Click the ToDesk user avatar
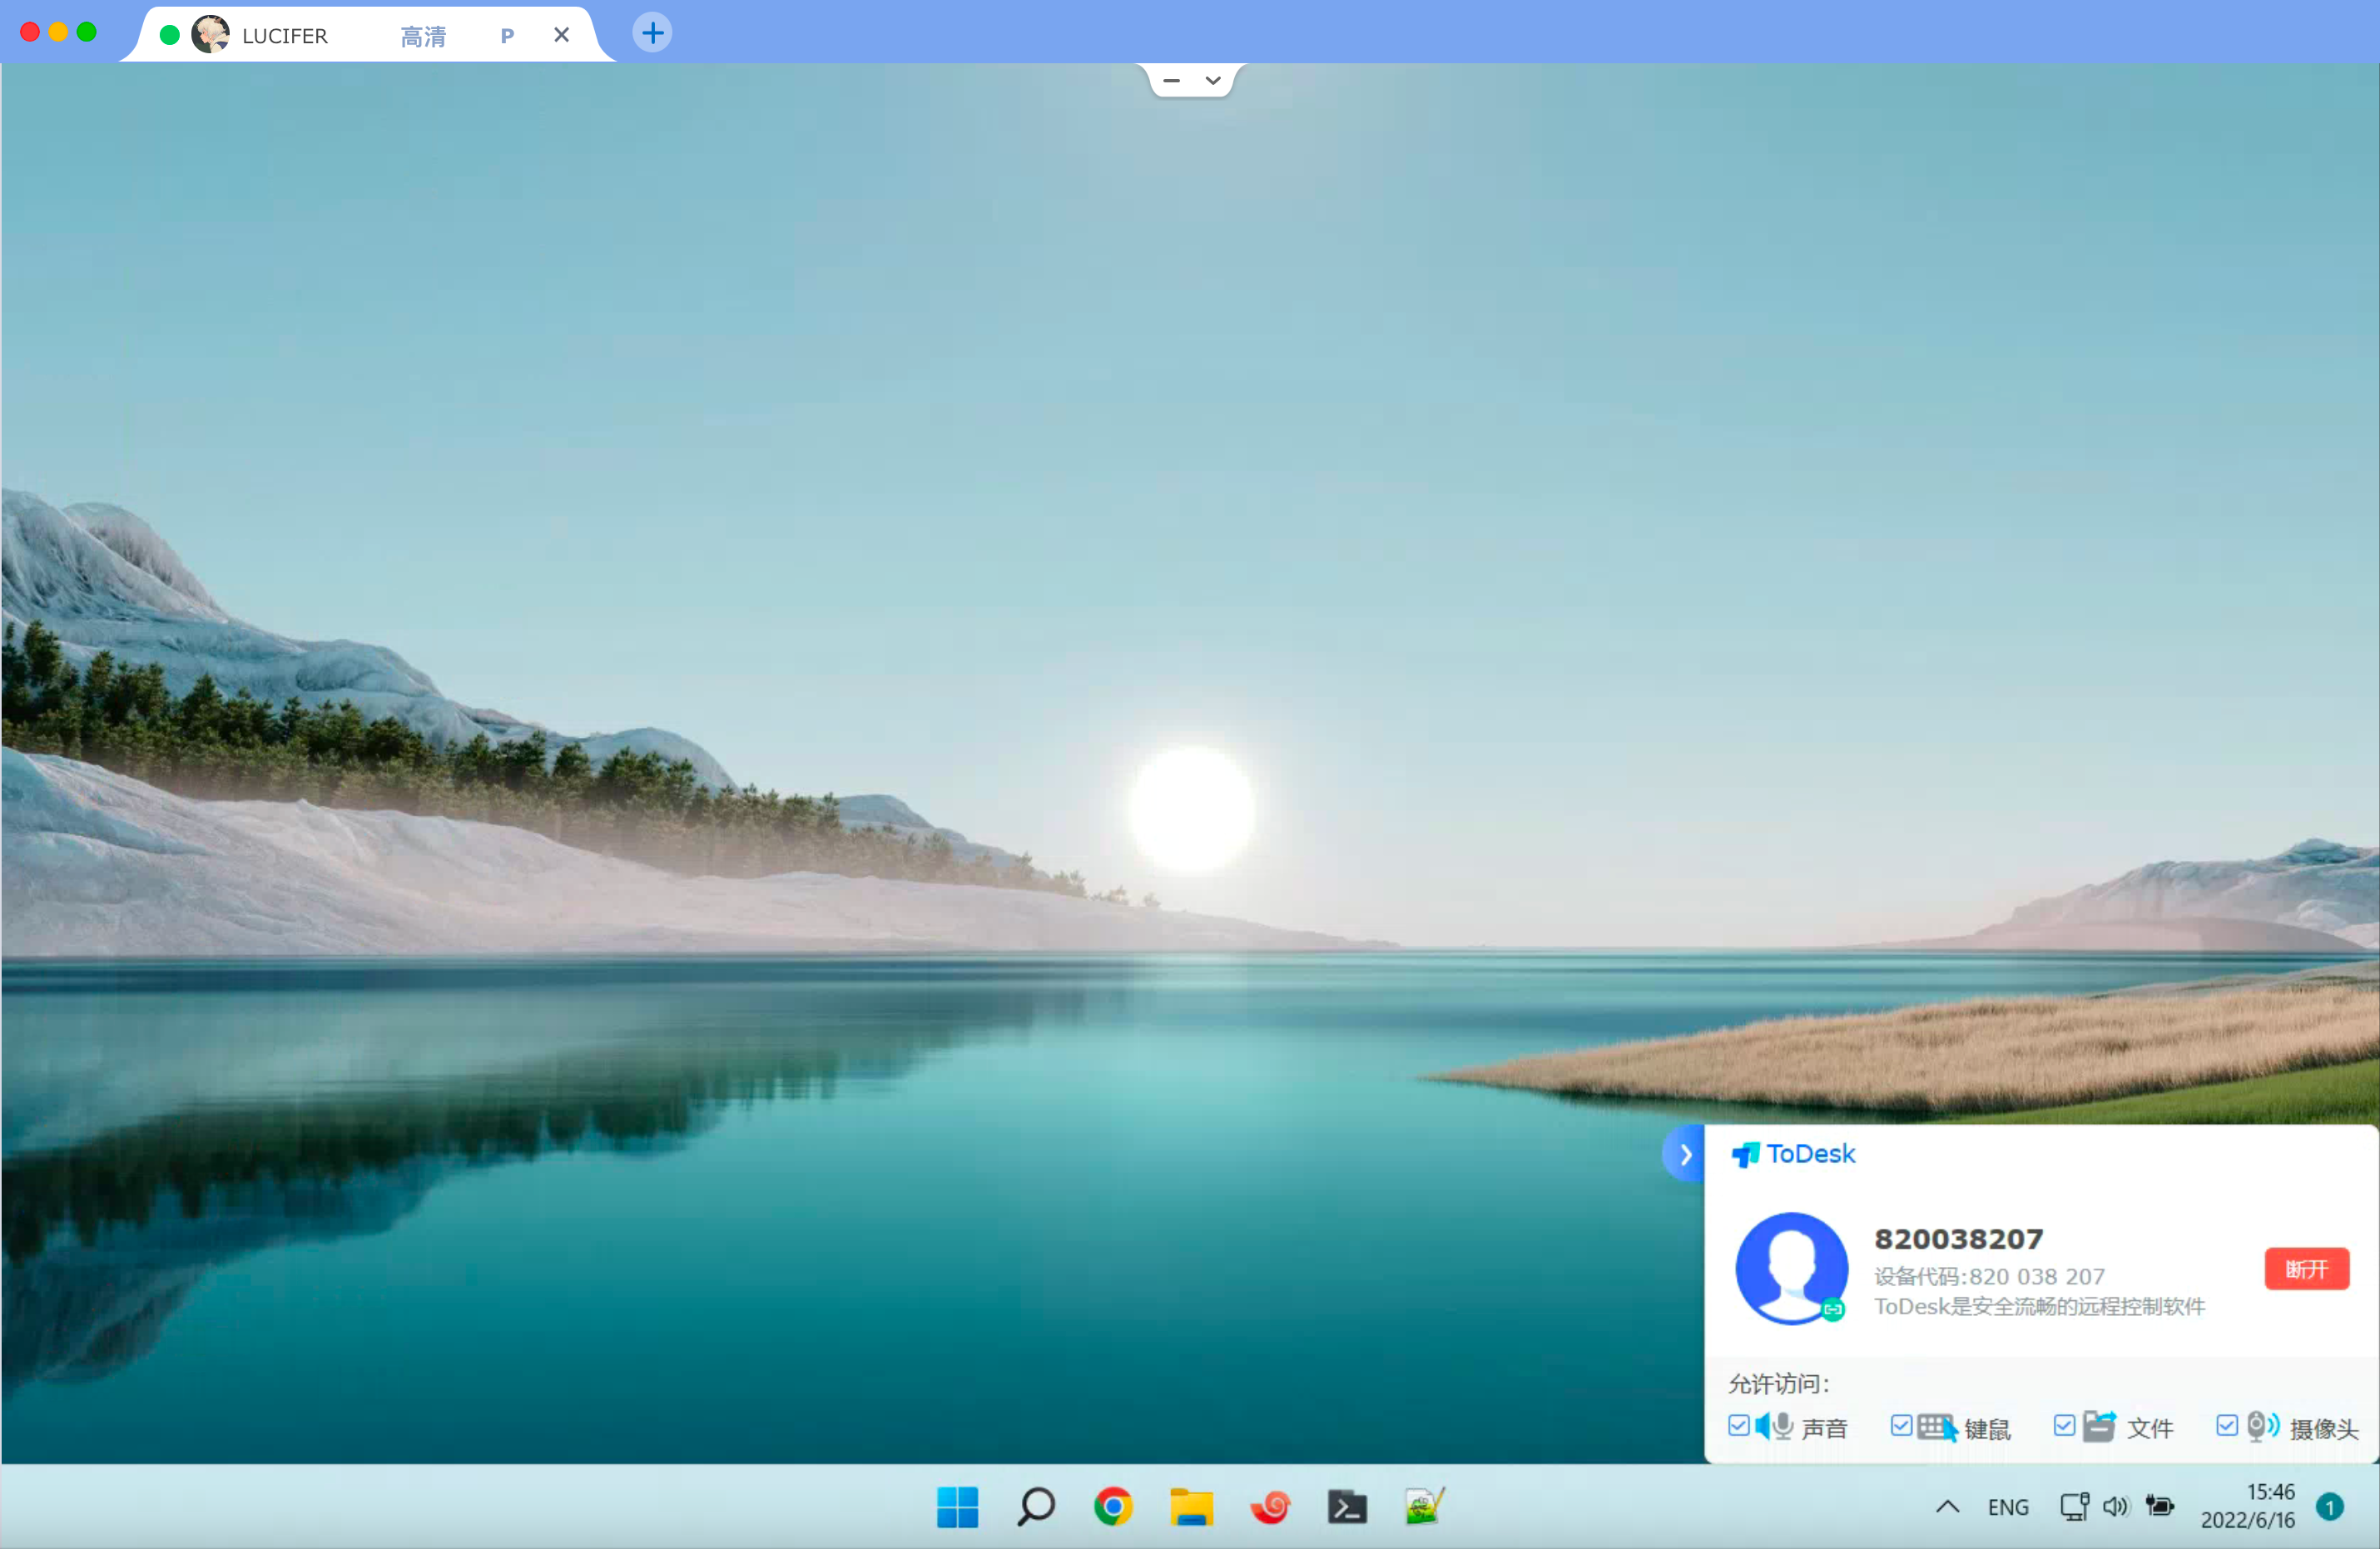Image resolution: width=2380 pixels, height=1549 pixels. pyautogui.click(x=1791, y=1268)
